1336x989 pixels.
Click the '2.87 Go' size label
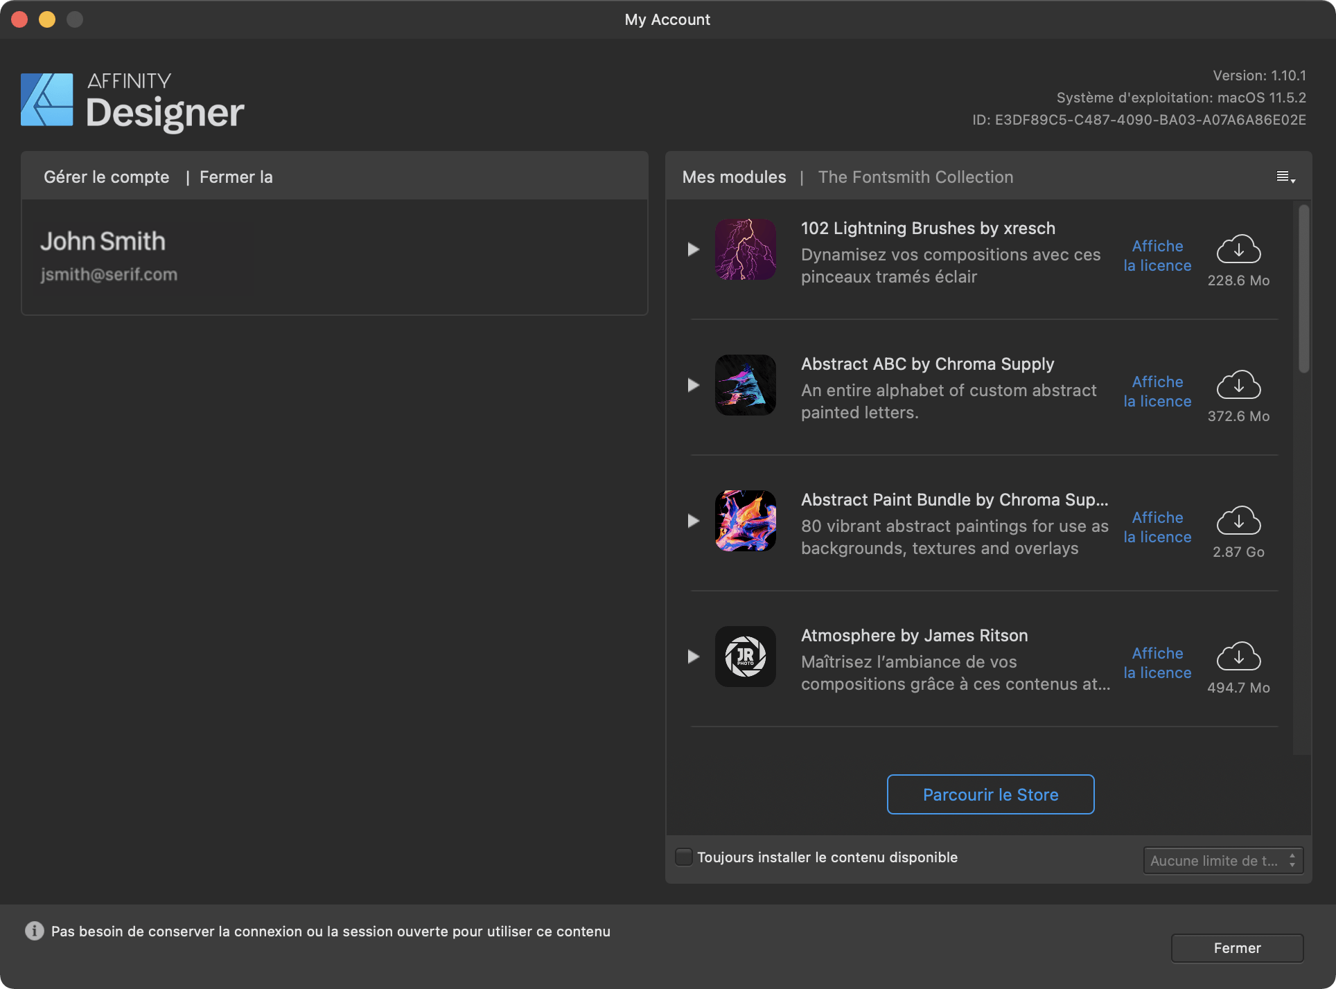click(1238, 552)
